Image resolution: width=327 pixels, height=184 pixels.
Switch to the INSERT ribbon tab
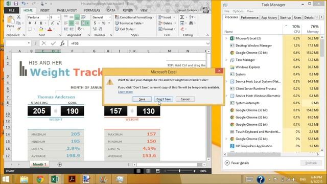pyautogui.click(x=44, y=10)
